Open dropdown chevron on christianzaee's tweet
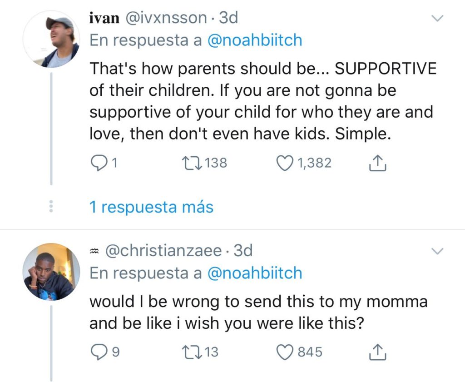Image resolution: width=465 pixels, height=382 pixels. [x=437, y=251]
